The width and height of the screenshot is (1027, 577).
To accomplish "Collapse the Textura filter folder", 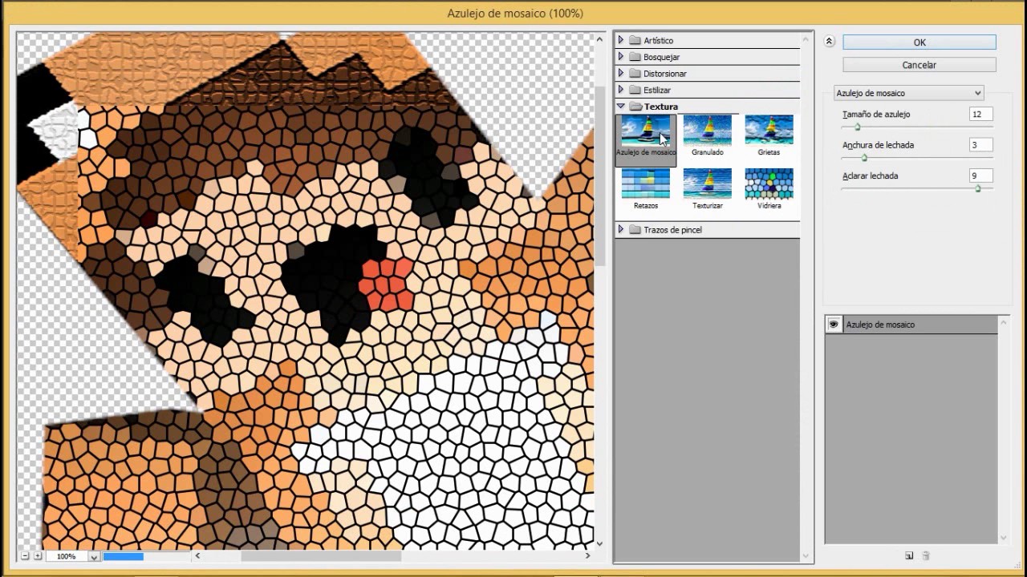I will pos(621,107).
